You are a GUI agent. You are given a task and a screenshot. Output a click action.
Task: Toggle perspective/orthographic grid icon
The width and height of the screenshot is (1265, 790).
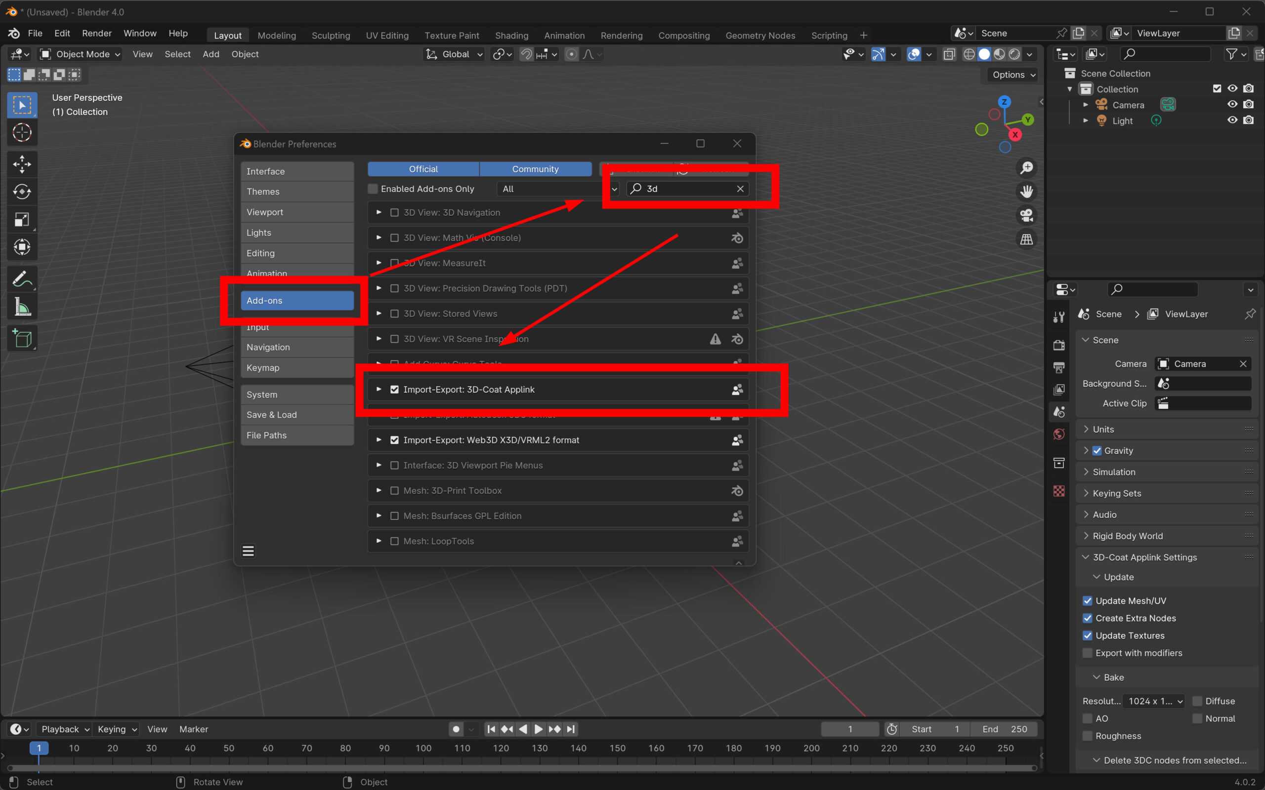pyautogui.click(x=1026, y=239)
